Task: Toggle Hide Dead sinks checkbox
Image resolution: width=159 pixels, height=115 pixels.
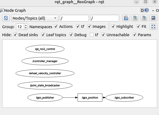Action: tap(15, 35)
